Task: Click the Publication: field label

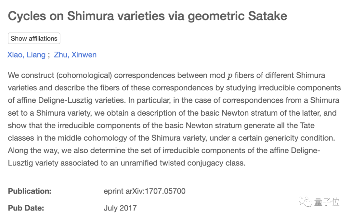Action: 30,191
